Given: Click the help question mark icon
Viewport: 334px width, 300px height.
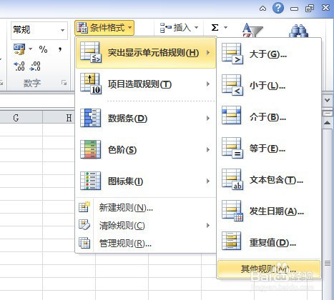Looking at the screenshot, I should 278,8.
